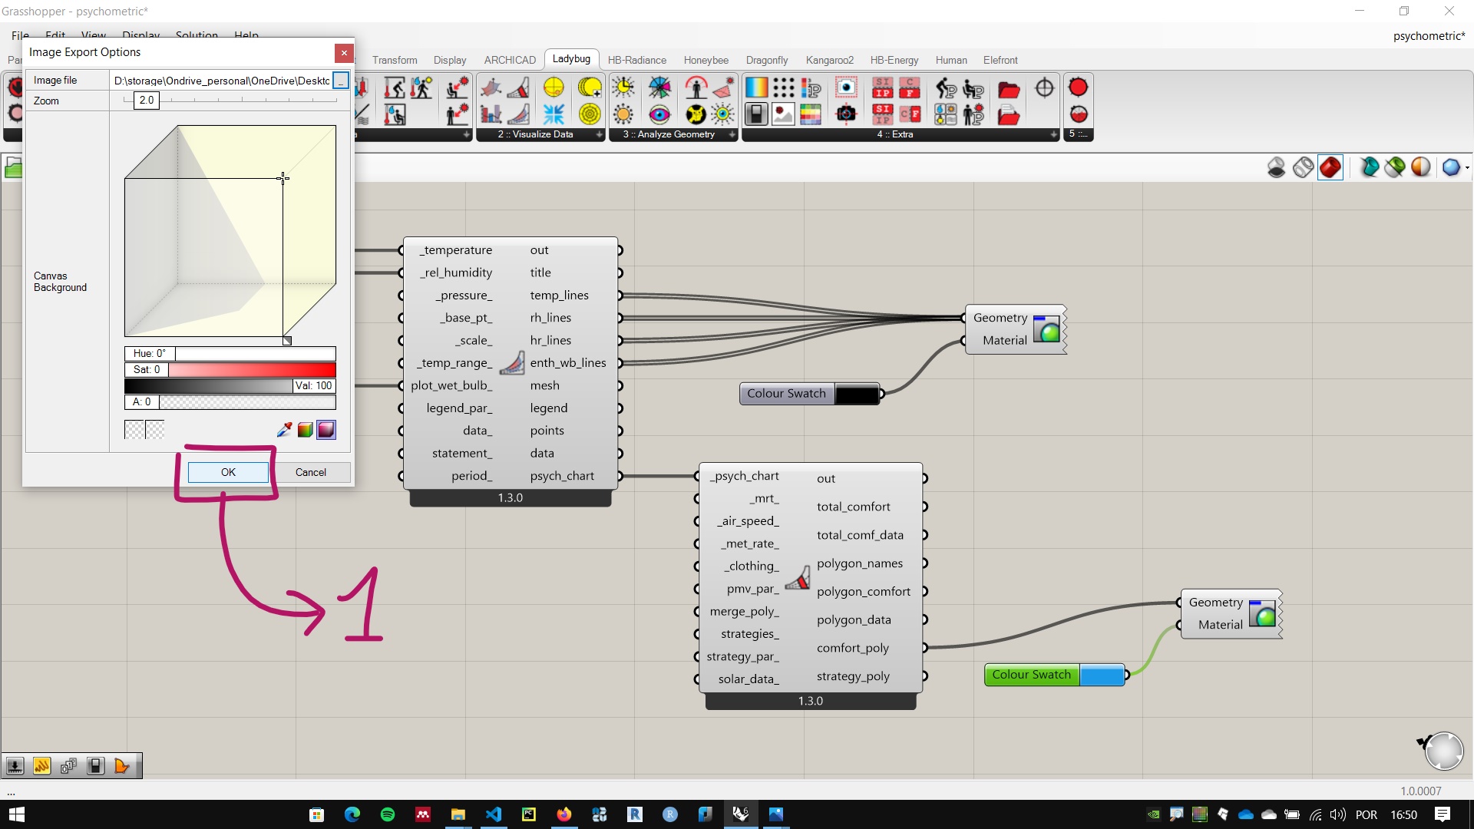Adjust the Hue slider bar
Viewport: 1474px width, 829px height.
pos(230,354)
